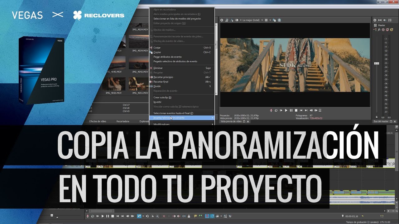Screen dimensions: 399x224
Task: Click record microphone icon below preview
Action: click(x=271, y=110)
